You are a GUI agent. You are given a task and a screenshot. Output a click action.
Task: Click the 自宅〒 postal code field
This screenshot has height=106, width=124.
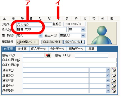click(33, 55)
